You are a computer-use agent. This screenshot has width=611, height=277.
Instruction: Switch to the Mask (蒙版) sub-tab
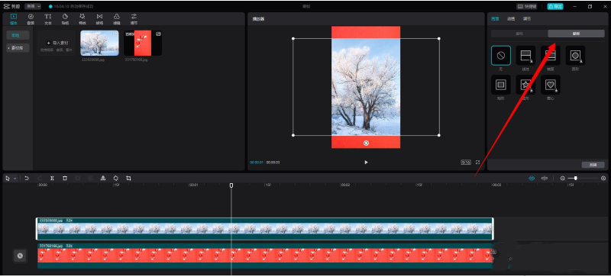pos(576,34)
